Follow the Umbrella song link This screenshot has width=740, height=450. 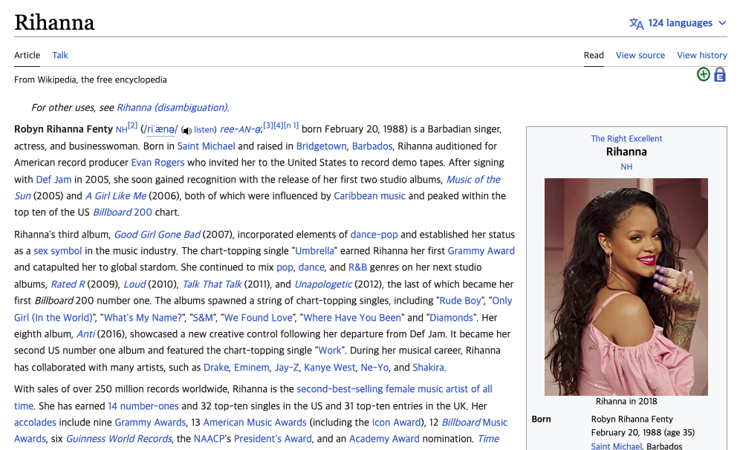pos(314,251)
